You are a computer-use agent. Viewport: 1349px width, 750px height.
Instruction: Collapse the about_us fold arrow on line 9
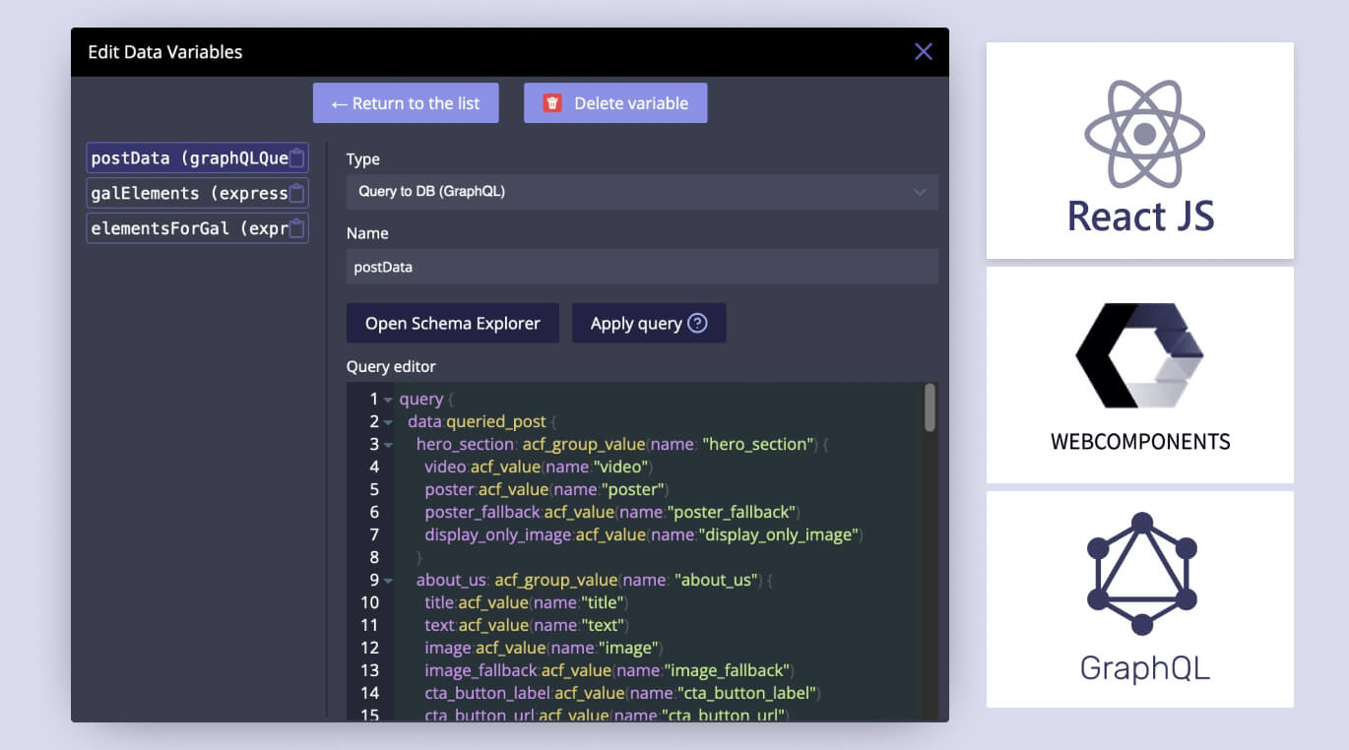(x=388, y=581)
